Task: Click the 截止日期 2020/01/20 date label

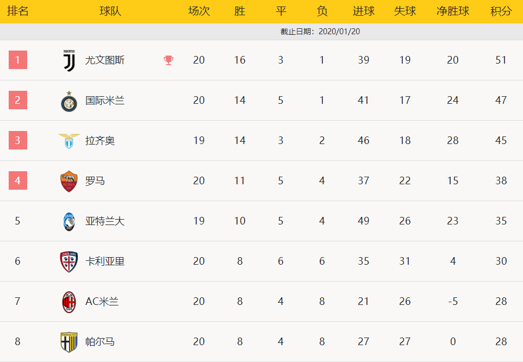Action: click(x=320, y=32)
